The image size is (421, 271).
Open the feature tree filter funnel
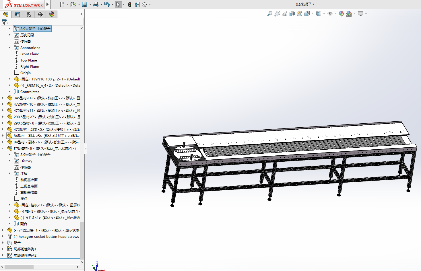coord(4,22)
